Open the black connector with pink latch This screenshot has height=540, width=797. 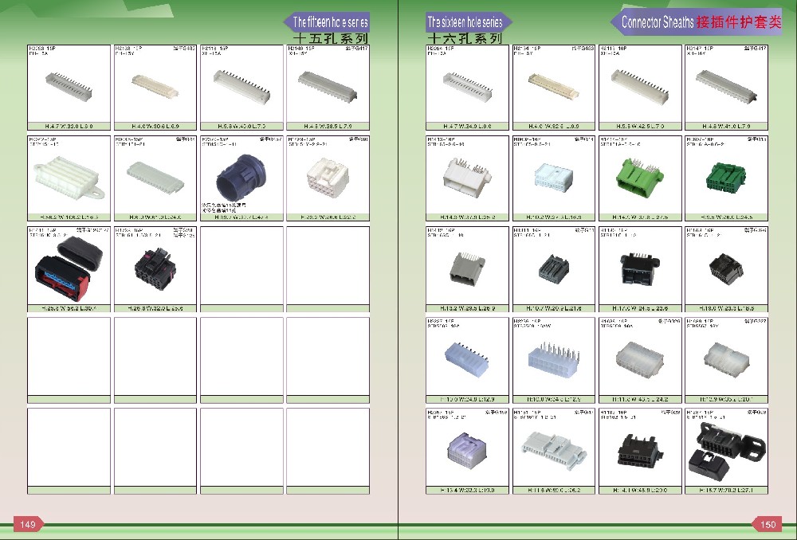[x=155, y=268]
